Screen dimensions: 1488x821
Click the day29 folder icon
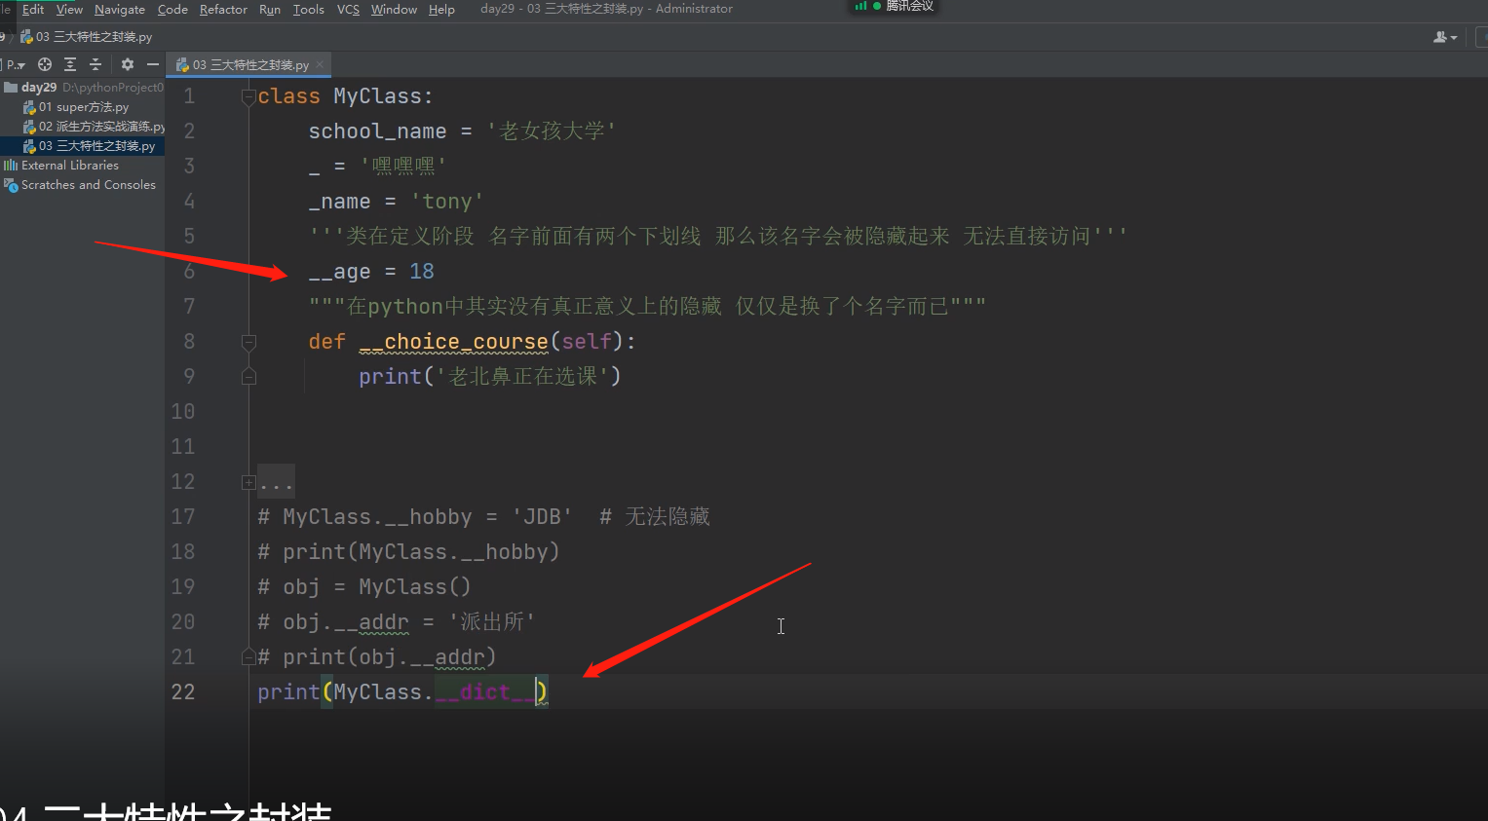(x=11, y=87)
